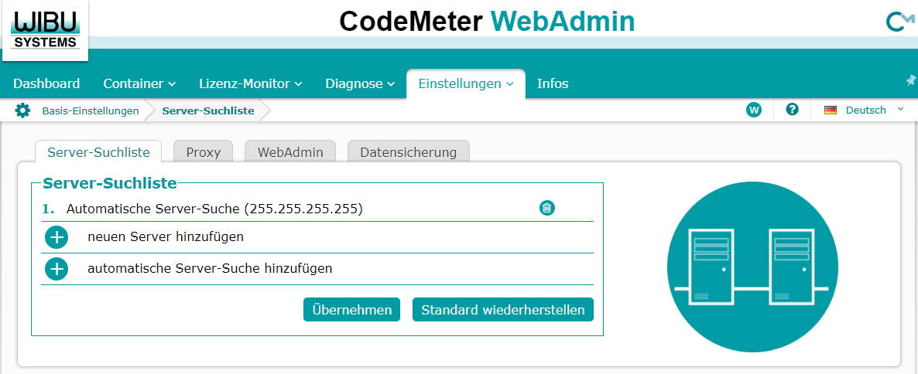Click the gear icon in breadcrumb bar
The width and height of the screenshot is (918, 374).
pyautogui.click(x=22, y=110)
